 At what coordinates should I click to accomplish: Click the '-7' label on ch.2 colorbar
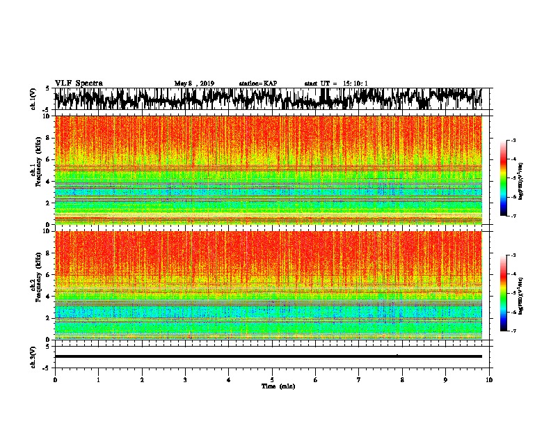coord(513,331)
